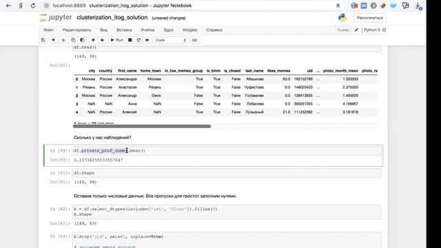This screenshot has height=248, width=441.
Task: Move selected cell down
Action: [x=102, y=40]
